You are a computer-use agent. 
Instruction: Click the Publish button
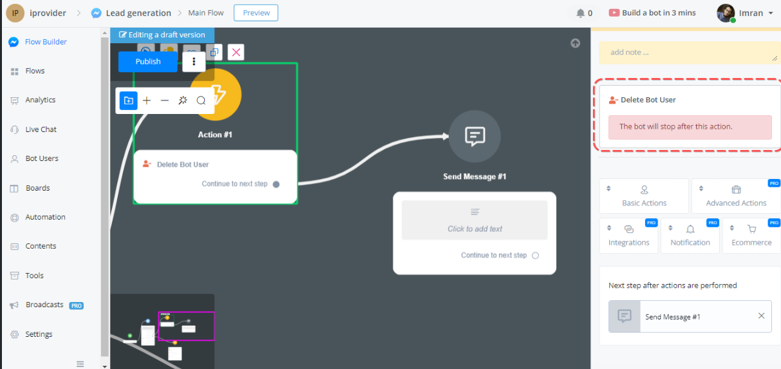(148, 62)
